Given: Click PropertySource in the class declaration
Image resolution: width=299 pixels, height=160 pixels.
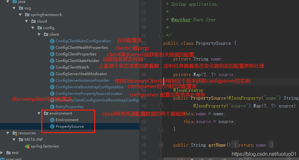Looking at the screenshot, I should pyautogui.click(x=213, y=43).
